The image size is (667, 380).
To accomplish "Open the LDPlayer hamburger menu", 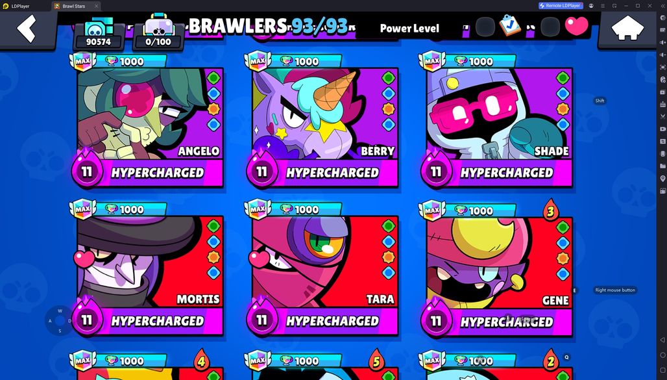I will [x=603, y=6].
